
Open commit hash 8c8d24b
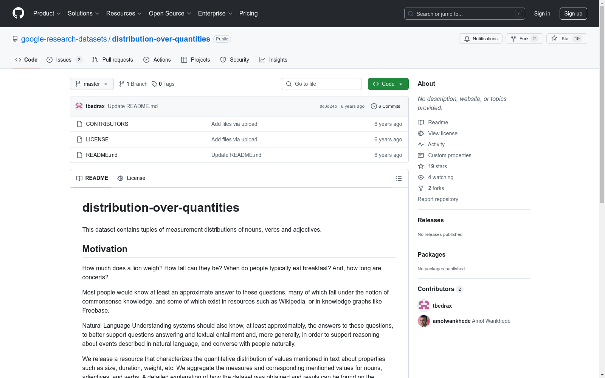[x=328, y=106]
